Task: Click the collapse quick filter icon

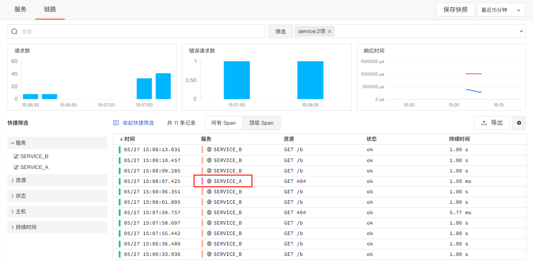Action: 116,123
